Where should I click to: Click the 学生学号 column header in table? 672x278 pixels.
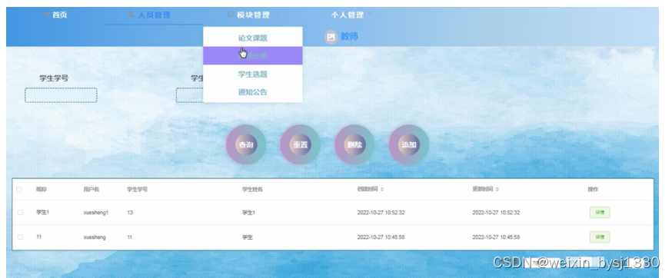(137, 190)
